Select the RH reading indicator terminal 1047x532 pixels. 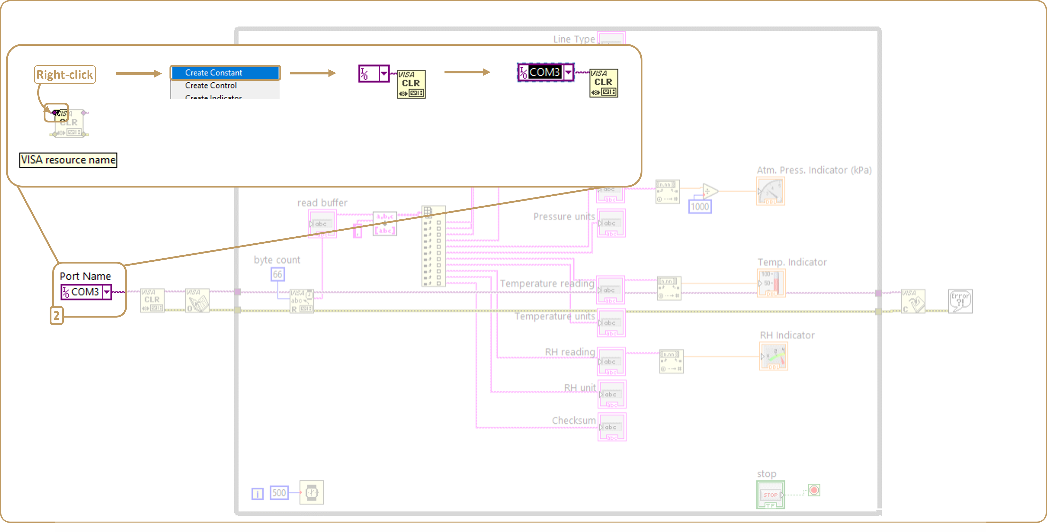tap(611, 362)
